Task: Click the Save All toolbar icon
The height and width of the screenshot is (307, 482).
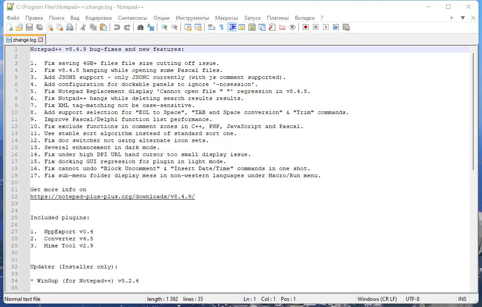Action: point(39,27)
